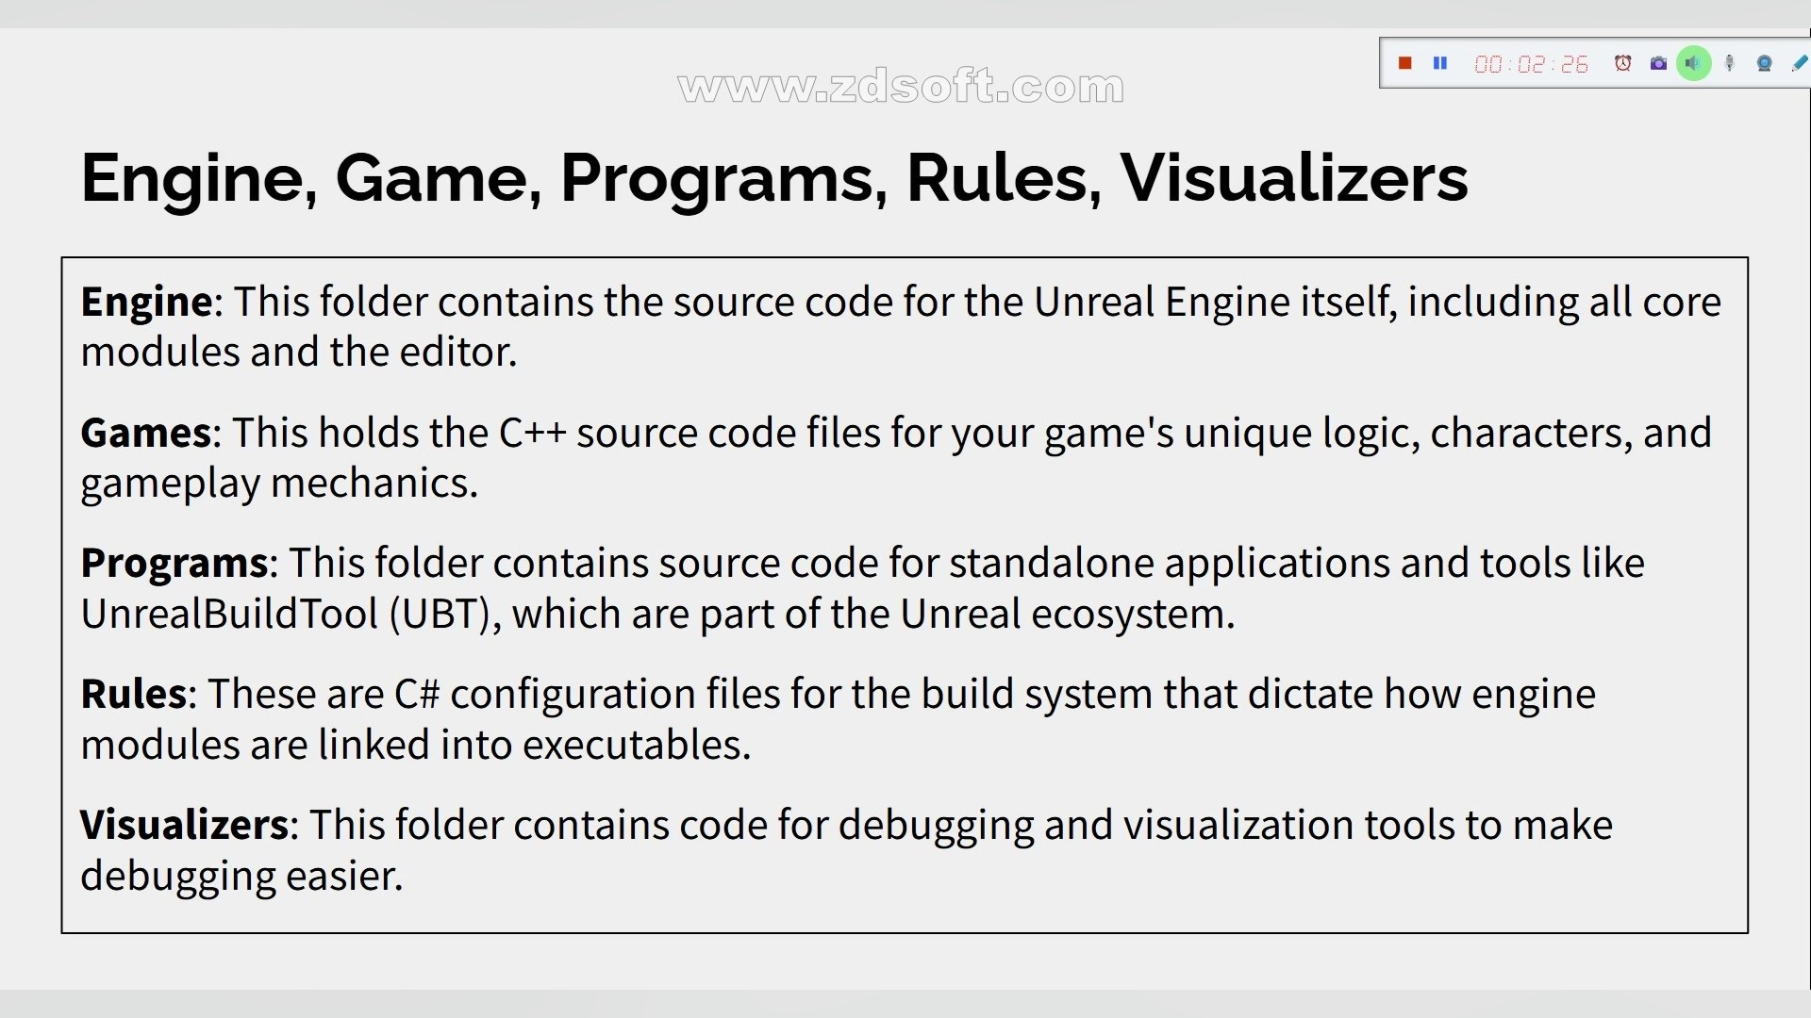Viewport: 1811px width, 1018px height.
Task: Click the www.zdsoft.com watermark
Action: 901,87
